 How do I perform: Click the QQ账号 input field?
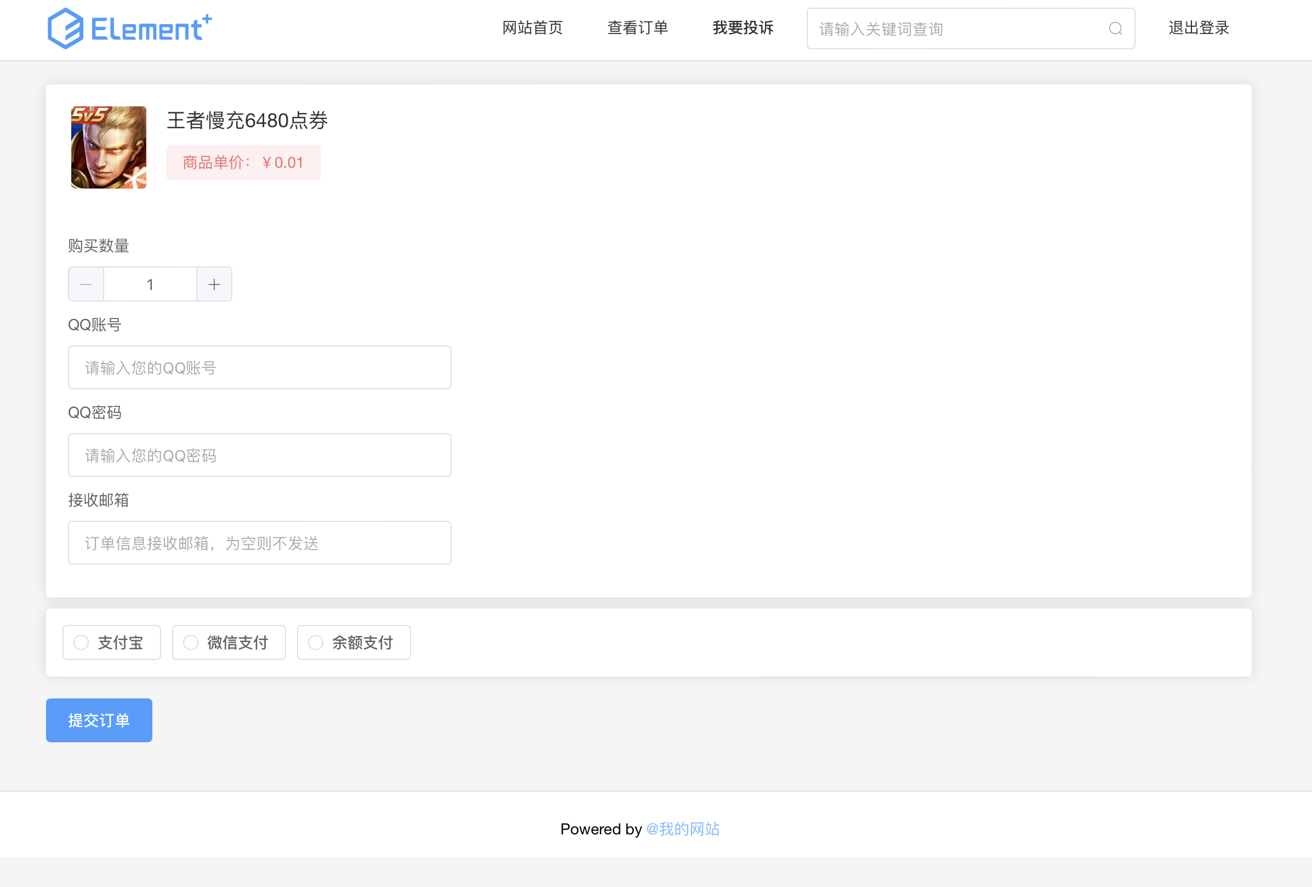tap(259, 367)
